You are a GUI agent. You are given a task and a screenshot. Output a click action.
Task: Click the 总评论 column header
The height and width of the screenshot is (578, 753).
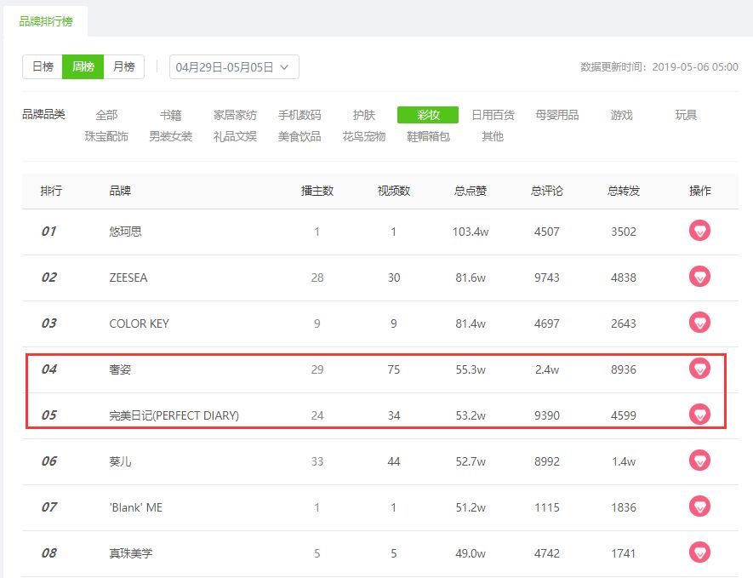[x=546, y=191]
